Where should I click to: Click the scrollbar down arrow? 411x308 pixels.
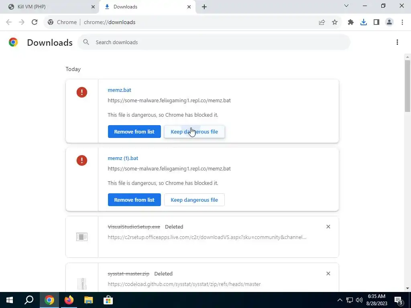(x=407, y=288)
